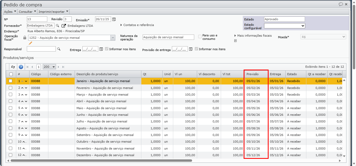
Task: Open the page size 200 dropdown
Action: tap(49, 67)
